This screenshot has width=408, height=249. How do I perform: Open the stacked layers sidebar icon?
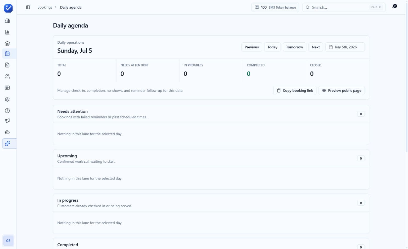(x=7, y=44)
